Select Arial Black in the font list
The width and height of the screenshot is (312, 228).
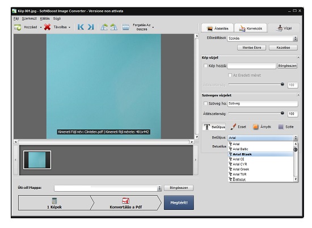(x=261, y=154)
